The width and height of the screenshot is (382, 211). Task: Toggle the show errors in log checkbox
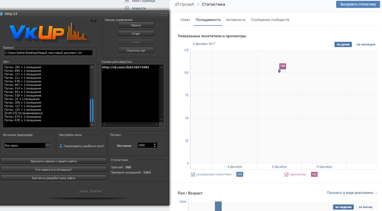[x=61, y=146]
